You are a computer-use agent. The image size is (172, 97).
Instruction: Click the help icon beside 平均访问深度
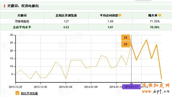[120, 15]
